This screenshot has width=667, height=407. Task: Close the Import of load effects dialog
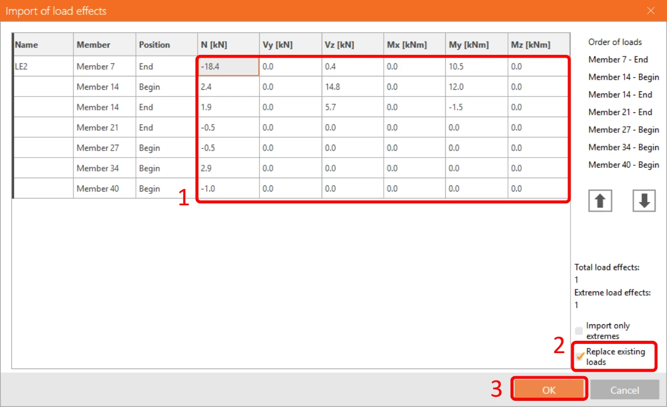pyautogui.click(x=651, y=10)
